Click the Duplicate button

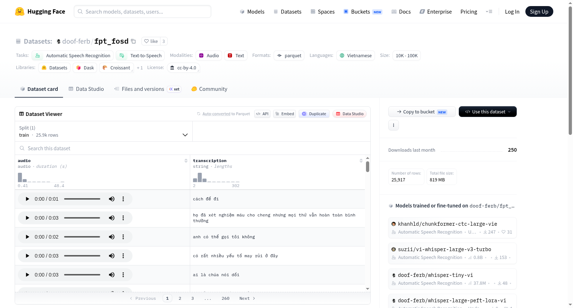(314, 114)
